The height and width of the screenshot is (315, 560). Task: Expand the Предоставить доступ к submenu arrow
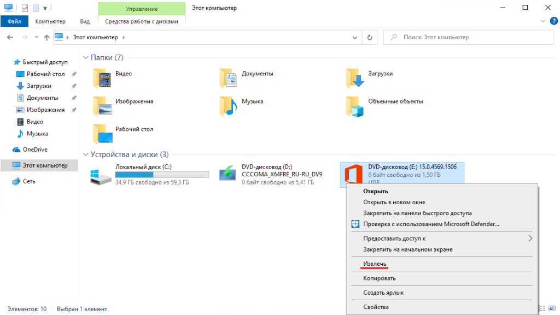tap(530, 239)
